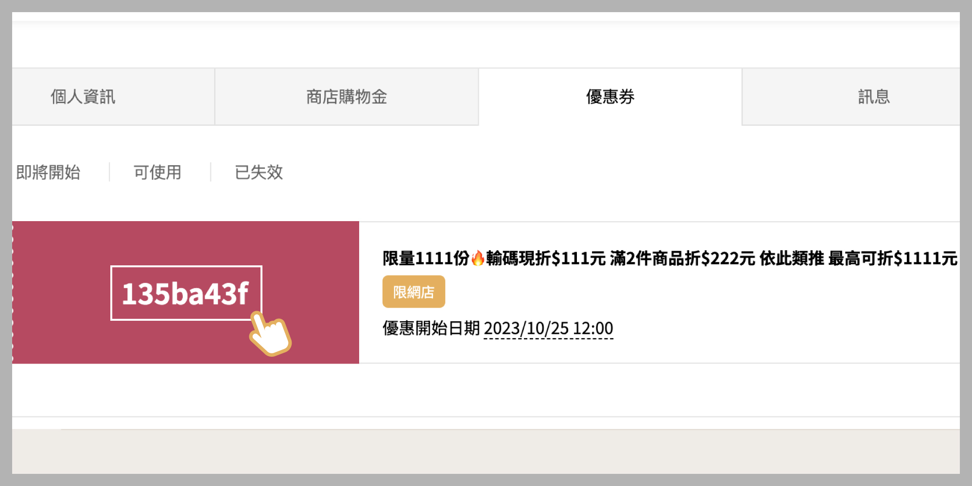Click the fire emoji in coupon title
This screenshot has height=486, width=972.
pos(478,258)
